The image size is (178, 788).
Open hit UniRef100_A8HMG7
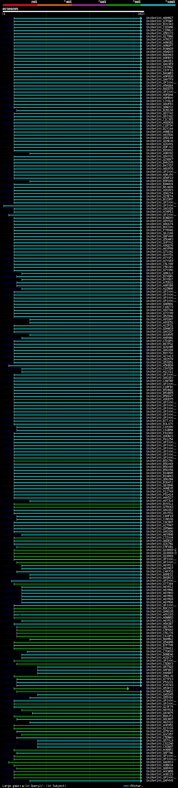click(x=160, y=18)
